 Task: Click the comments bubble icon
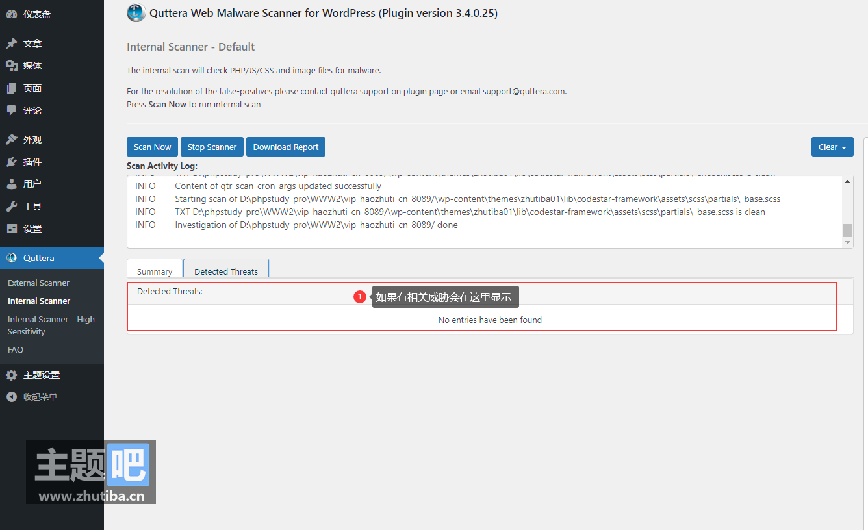click(12, 110)
